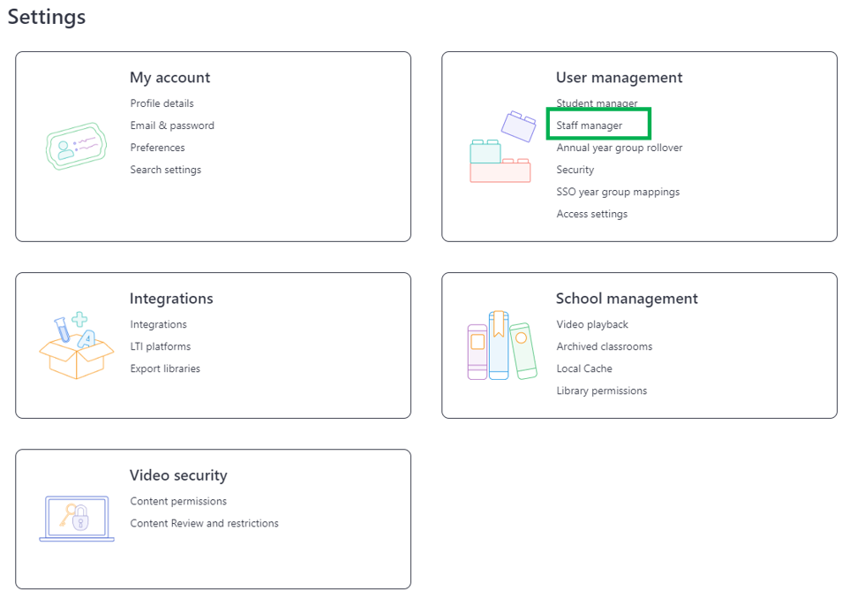
Task: Open Annual year group rollover
Action: [619, 148]
